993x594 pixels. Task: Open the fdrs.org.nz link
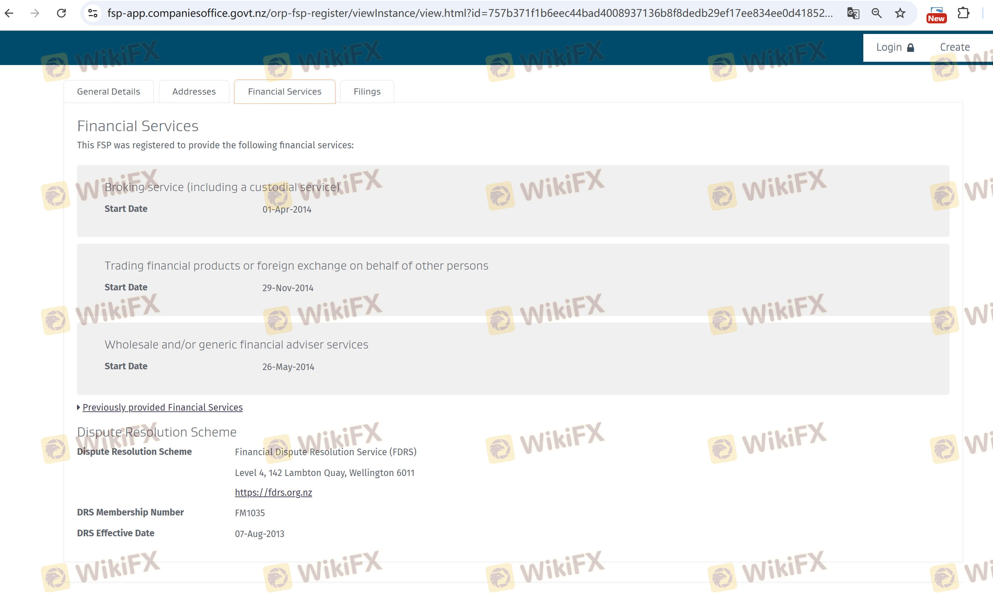273,493
